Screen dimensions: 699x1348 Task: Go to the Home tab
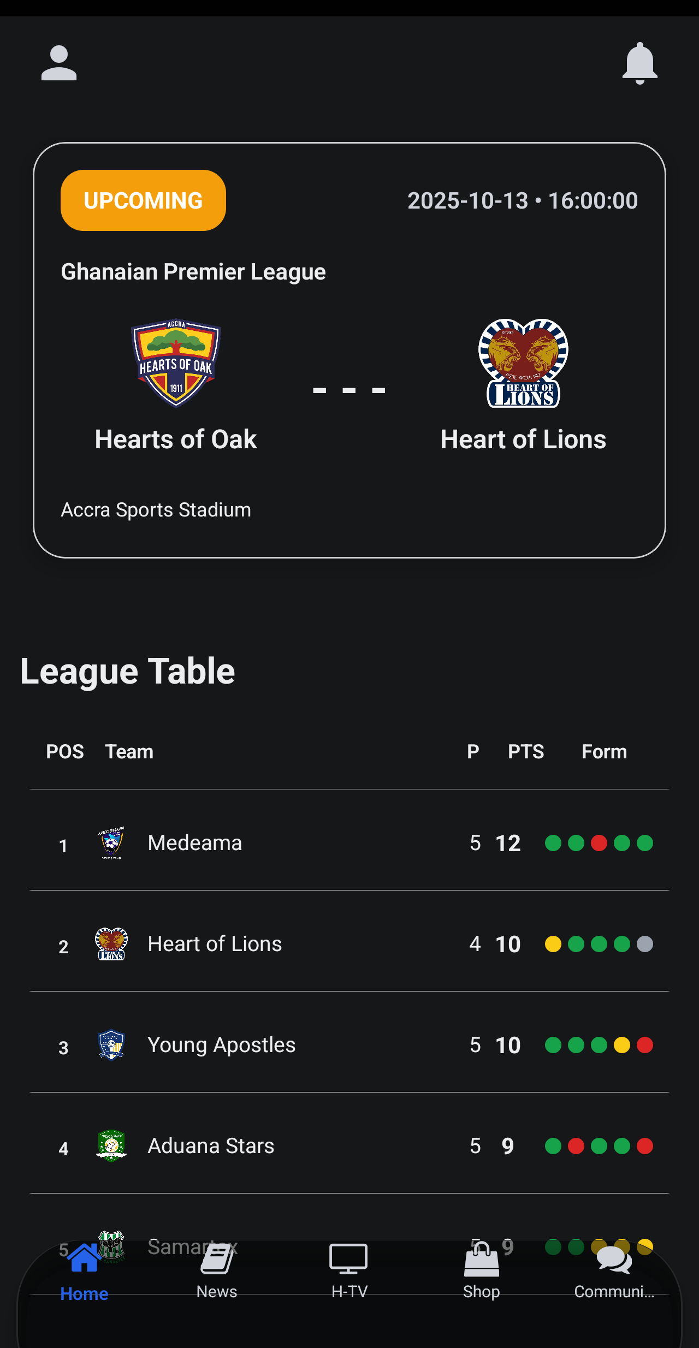point(84,1272)
